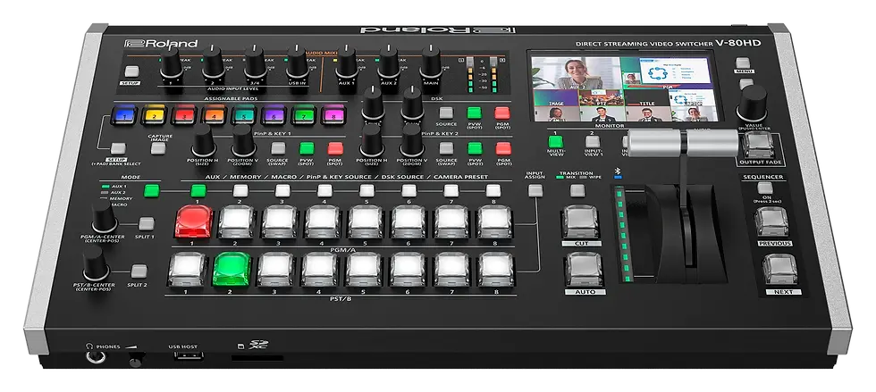The height and width of the screenshot is (392, 876).
Task: Select PinP & KEY 2 POSITION V knob
Action: coord(412,141)
